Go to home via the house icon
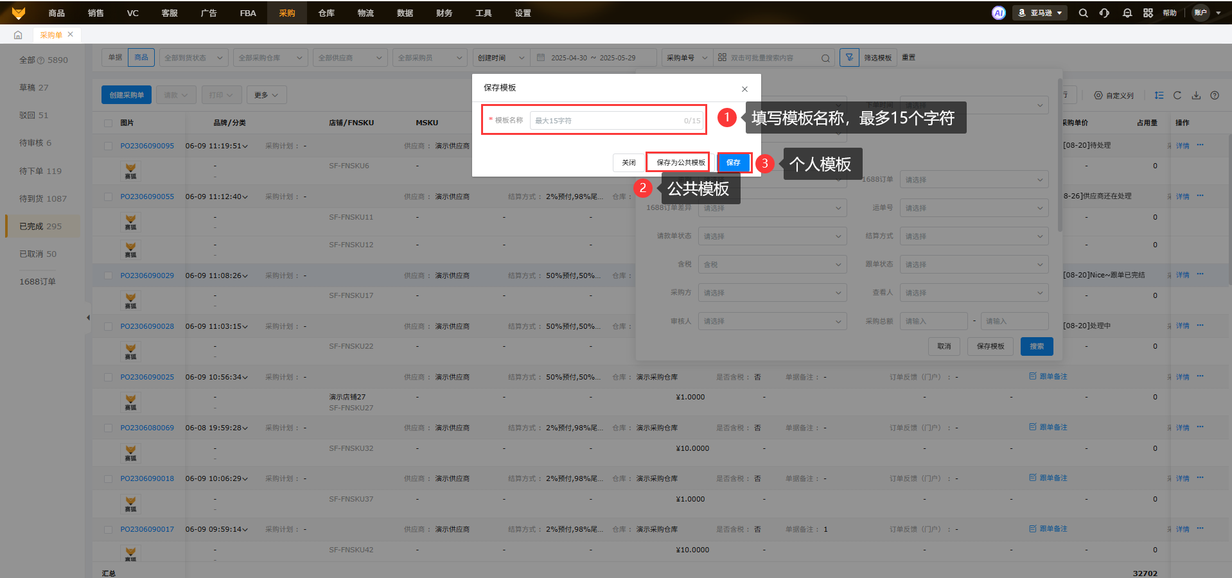The width and height of the screenshot is (1232, 578). click(18, 35)
